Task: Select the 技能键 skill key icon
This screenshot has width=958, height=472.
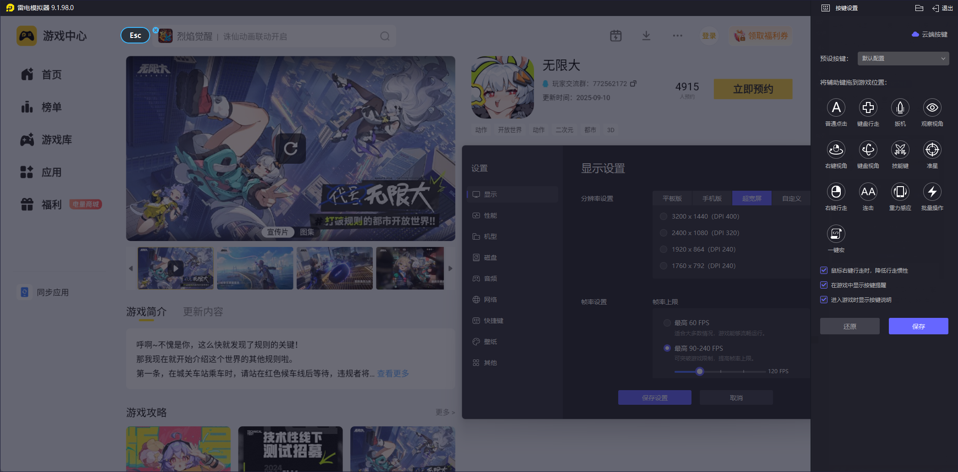Action: coord(900,150)
